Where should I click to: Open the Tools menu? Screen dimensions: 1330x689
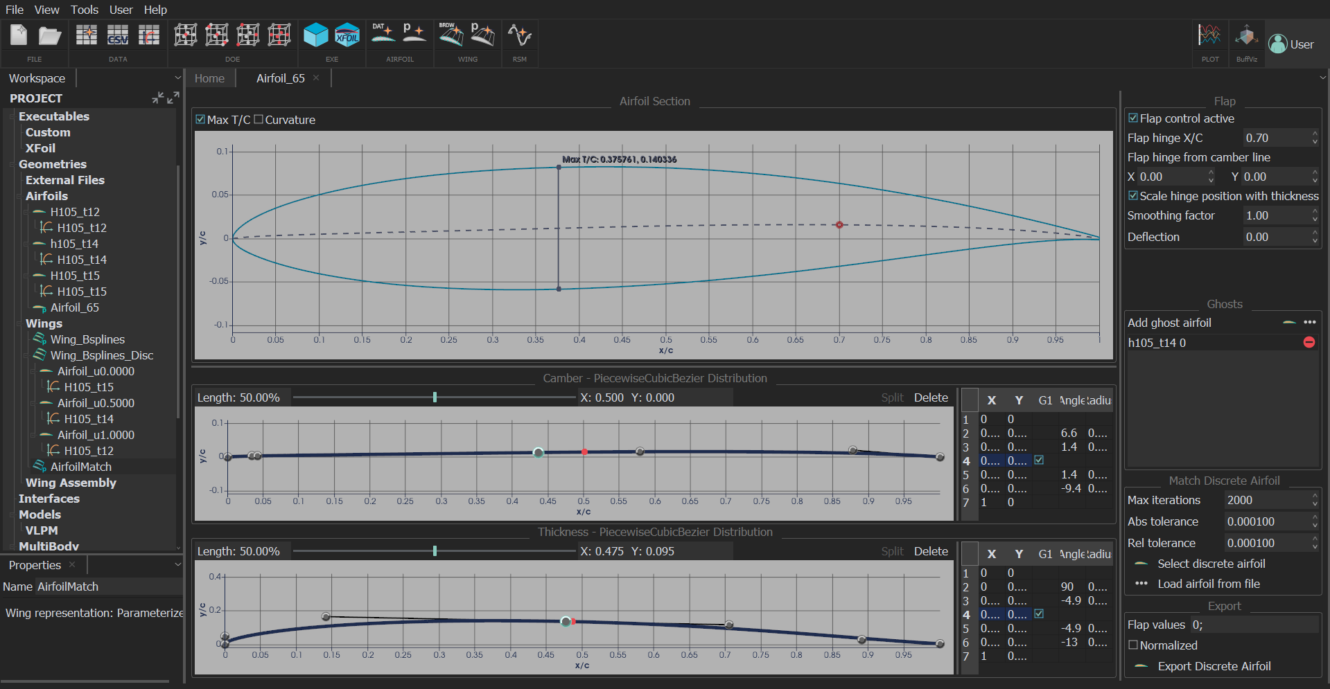[x=85, y=10]
